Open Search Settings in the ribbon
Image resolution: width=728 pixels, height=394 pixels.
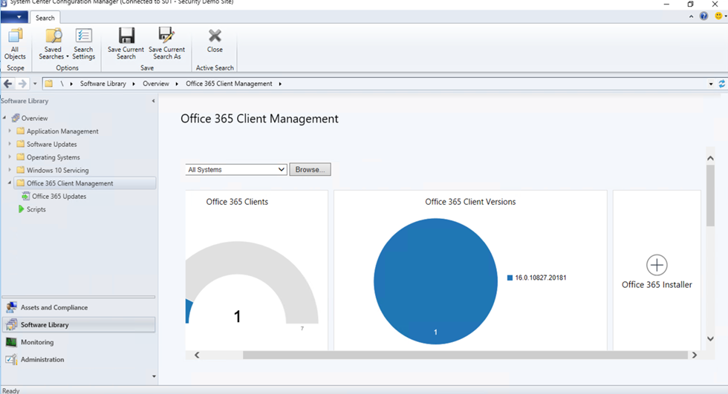coord(83,44)
